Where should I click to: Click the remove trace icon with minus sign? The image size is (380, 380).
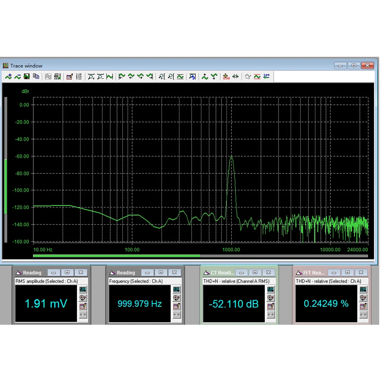pyautogui.click(x=17, y=77)
